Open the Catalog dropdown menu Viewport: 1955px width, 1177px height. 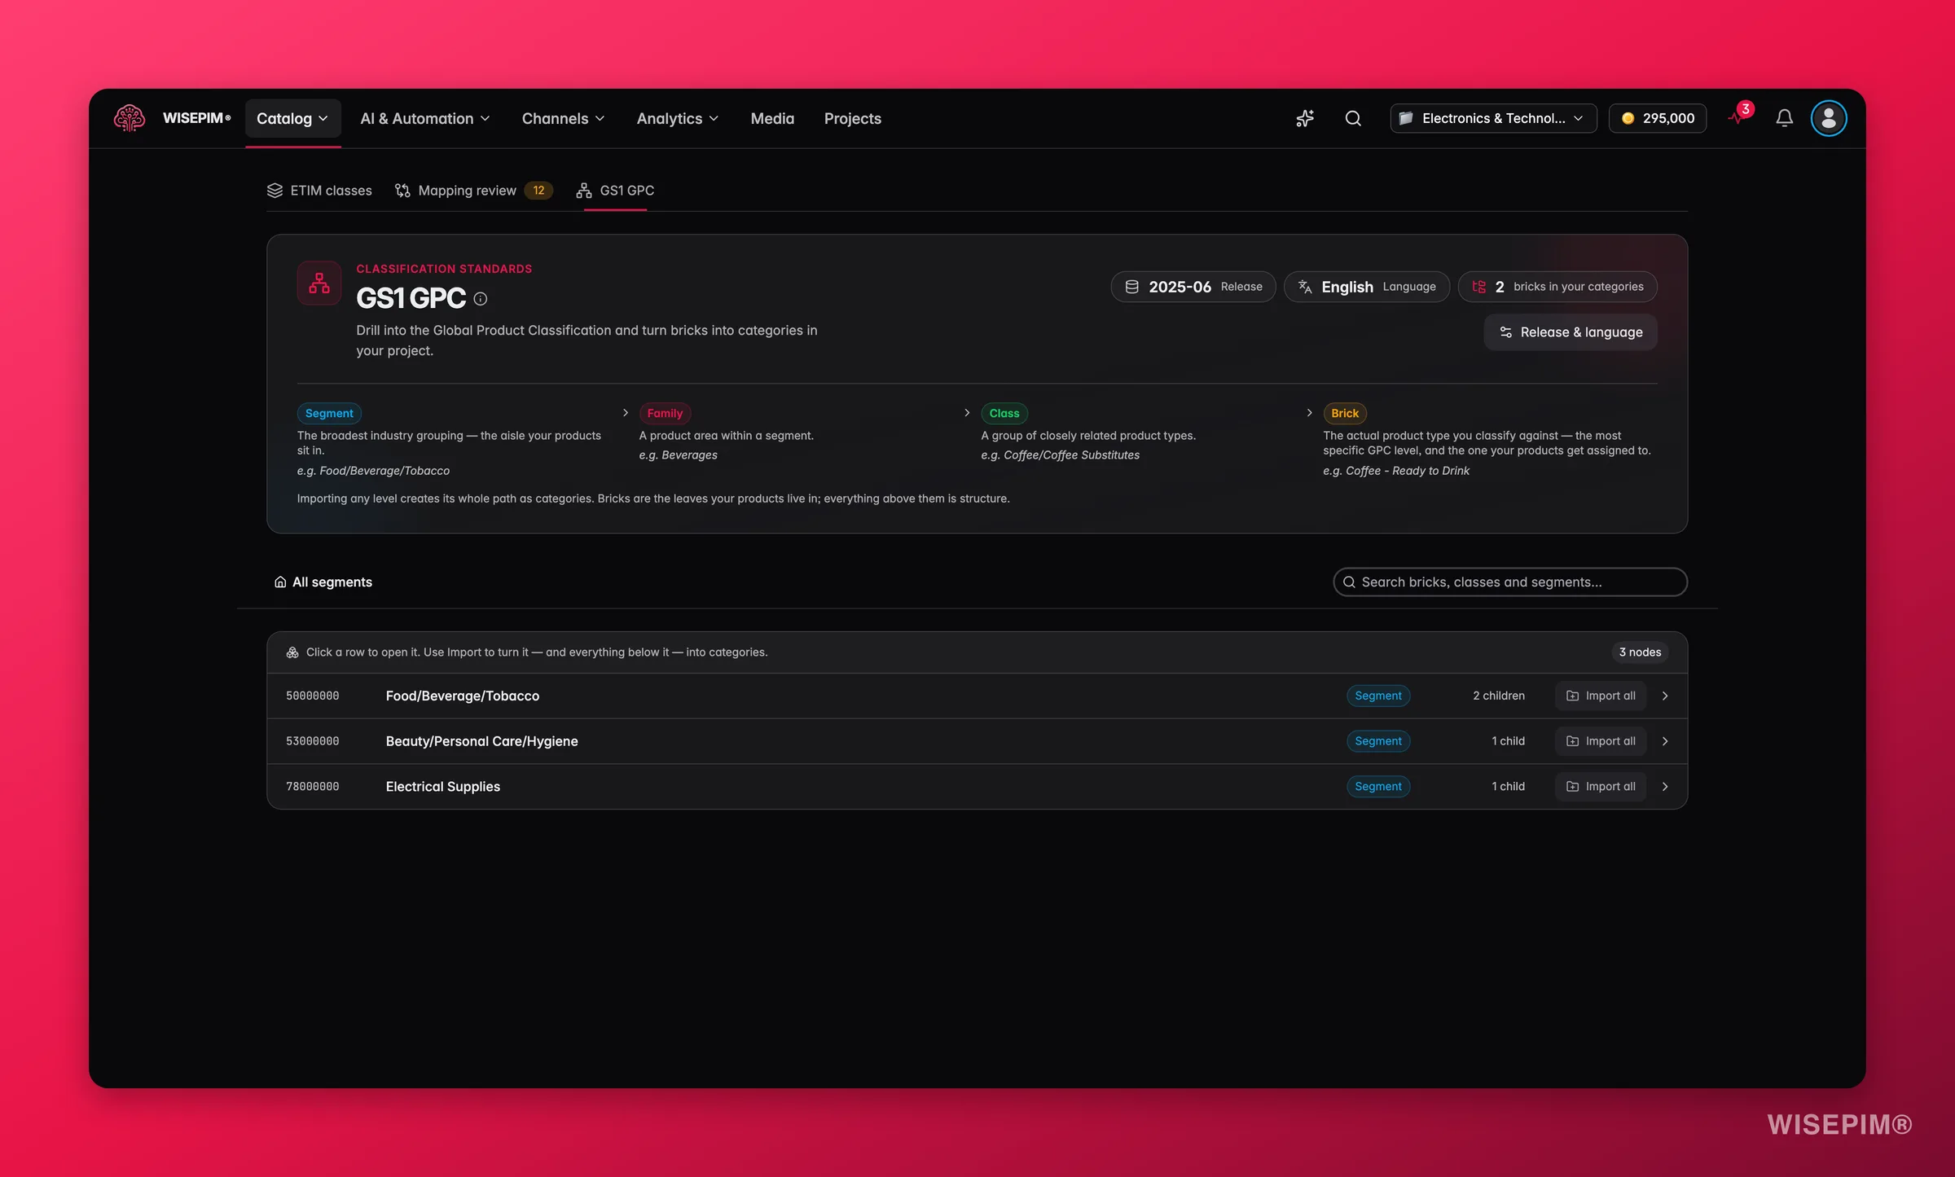coord(292,118)
